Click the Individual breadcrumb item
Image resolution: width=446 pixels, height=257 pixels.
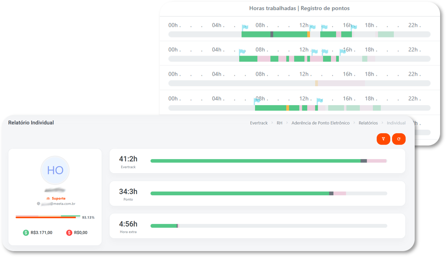point(396,123)
